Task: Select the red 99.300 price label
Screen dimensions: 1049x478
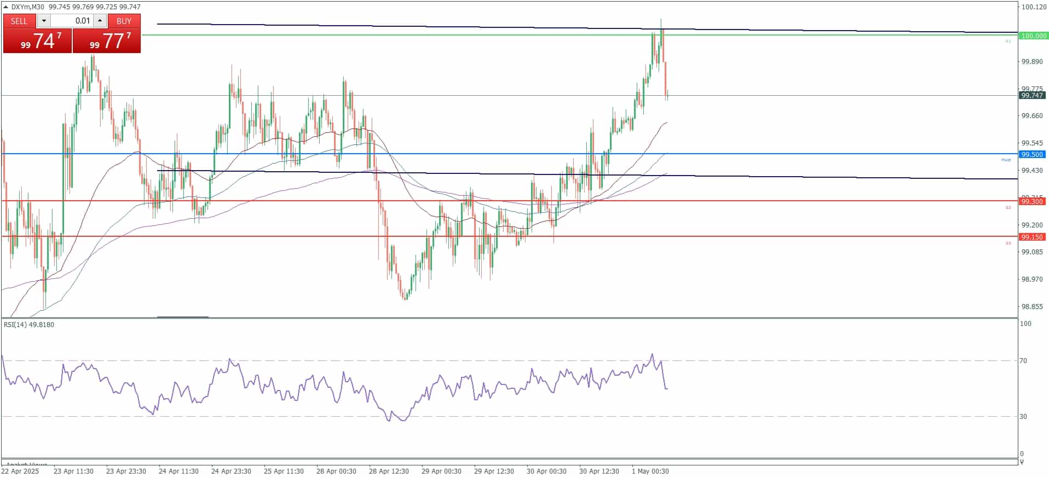Action: (1033, 202)
